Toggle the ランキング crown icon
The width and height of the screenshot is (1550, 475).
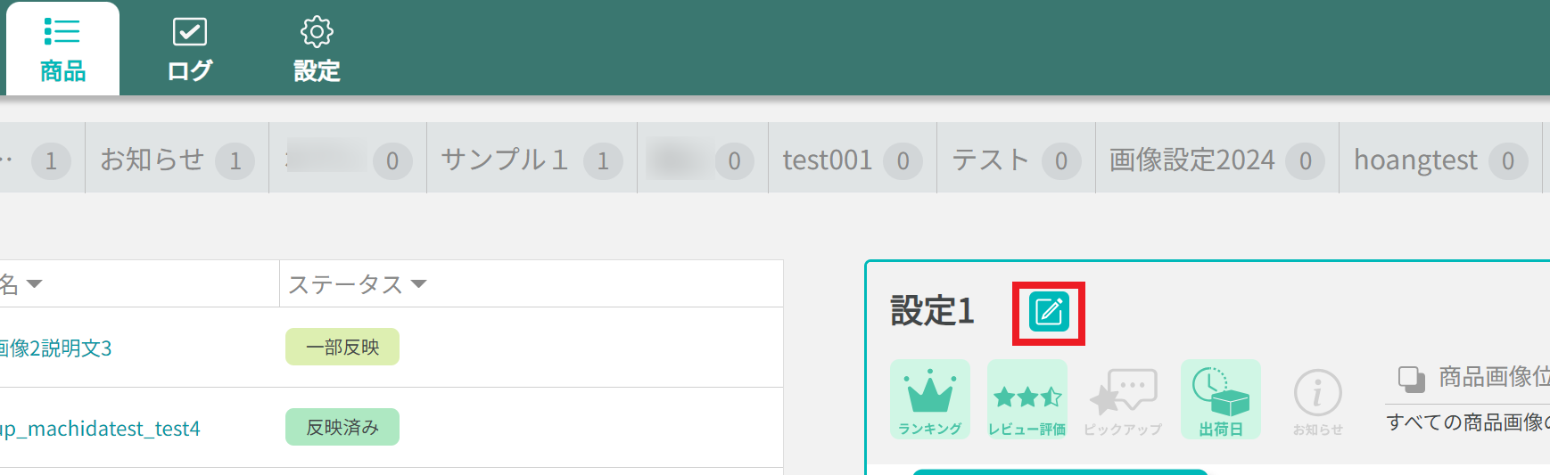pos(929,399)
